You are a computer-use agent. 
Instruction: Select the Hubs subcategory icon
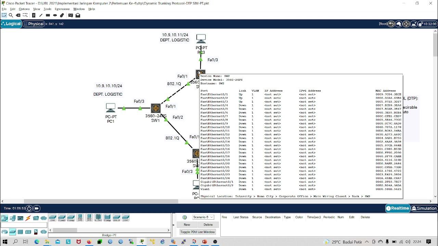pyautogui.click(x=20, y=232)
